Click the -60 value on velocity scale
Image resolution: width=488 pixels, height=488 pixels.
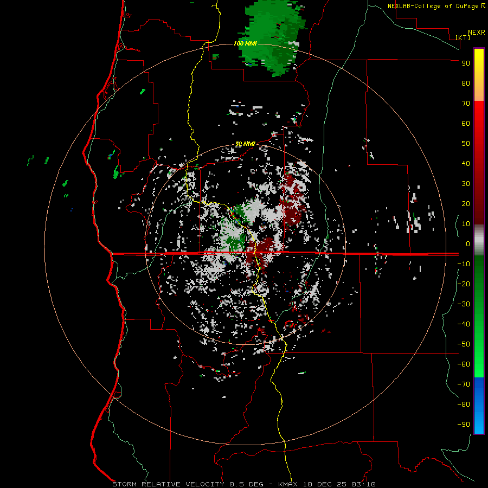point(464,364)
